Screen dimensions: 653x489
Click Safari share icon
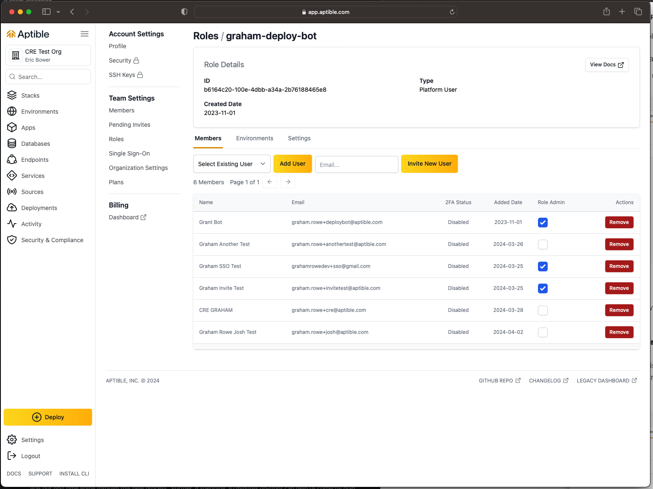pyautogui.click(x=606, y=12)
